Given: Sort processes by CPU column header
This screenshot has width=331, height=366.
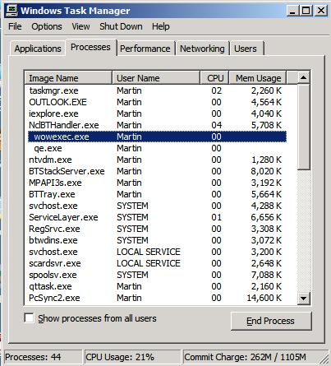Looking at the screenshot, I should click(x=214, y=78).
